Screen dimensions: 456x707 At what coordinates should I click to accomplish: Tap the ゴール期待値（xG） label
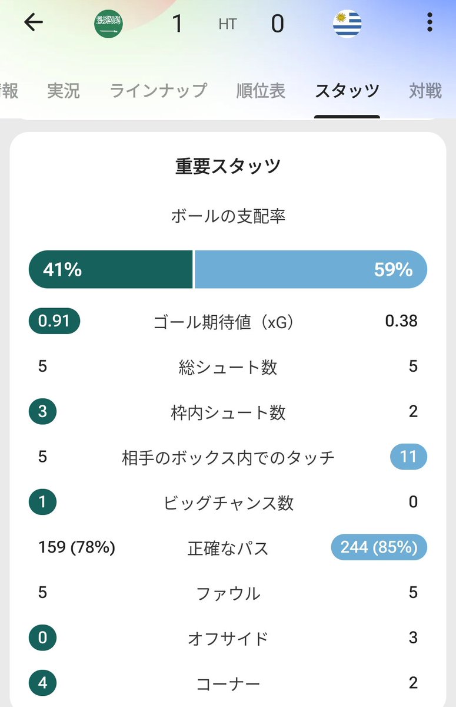tap(224, 322)
